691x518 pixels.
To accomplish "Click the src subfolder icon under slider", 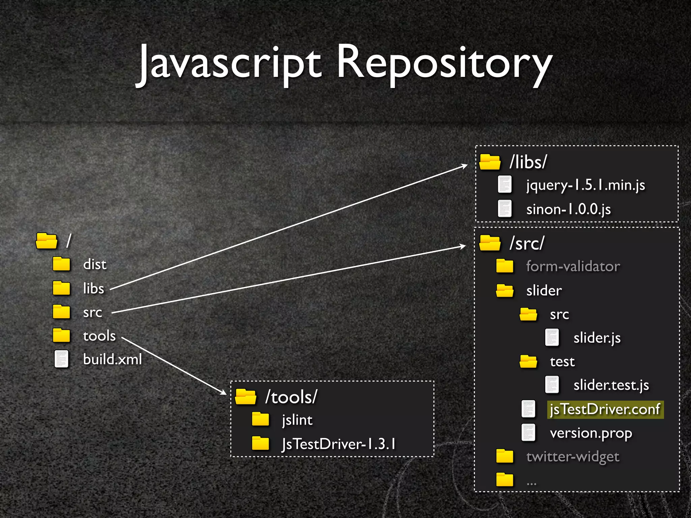I will pos(528,314).
